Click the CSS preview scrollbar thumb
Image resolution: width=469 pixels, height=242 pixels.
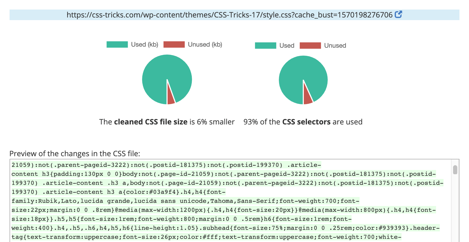pos(455,170)
